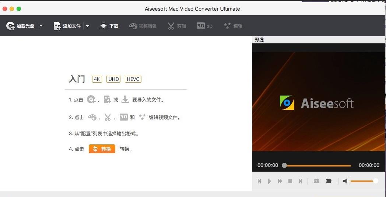This screenshot has height=197, width=386.
Task: Expand the Load Disc dropdown arrow
Action: click(41, 26)
